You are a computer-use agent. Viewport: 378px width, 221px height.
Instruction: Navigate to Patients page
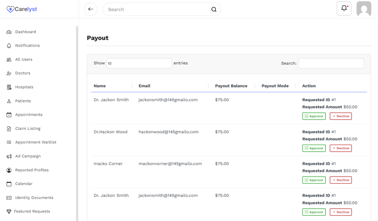coord(23,101)
